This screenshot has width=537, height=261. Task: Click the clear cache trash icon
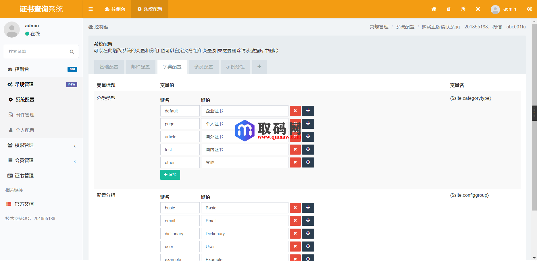pyautogui.click(x=449, y=9)
